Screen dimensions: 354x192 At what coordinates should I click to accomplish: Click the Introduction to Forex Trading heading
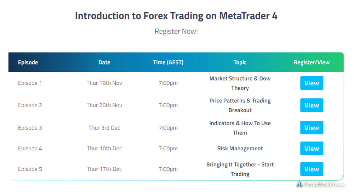[x=176, y=16]
